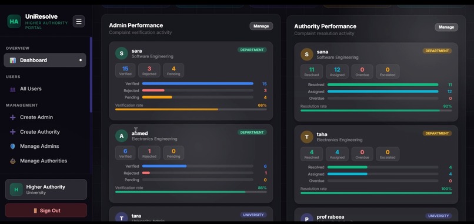Click taha's T avatar
The width and height of the screenshot is (474, 224).
(307, 137)
